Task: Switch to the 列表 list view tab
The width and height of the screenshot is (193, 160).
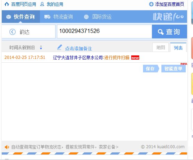Action: pos(178,48)
